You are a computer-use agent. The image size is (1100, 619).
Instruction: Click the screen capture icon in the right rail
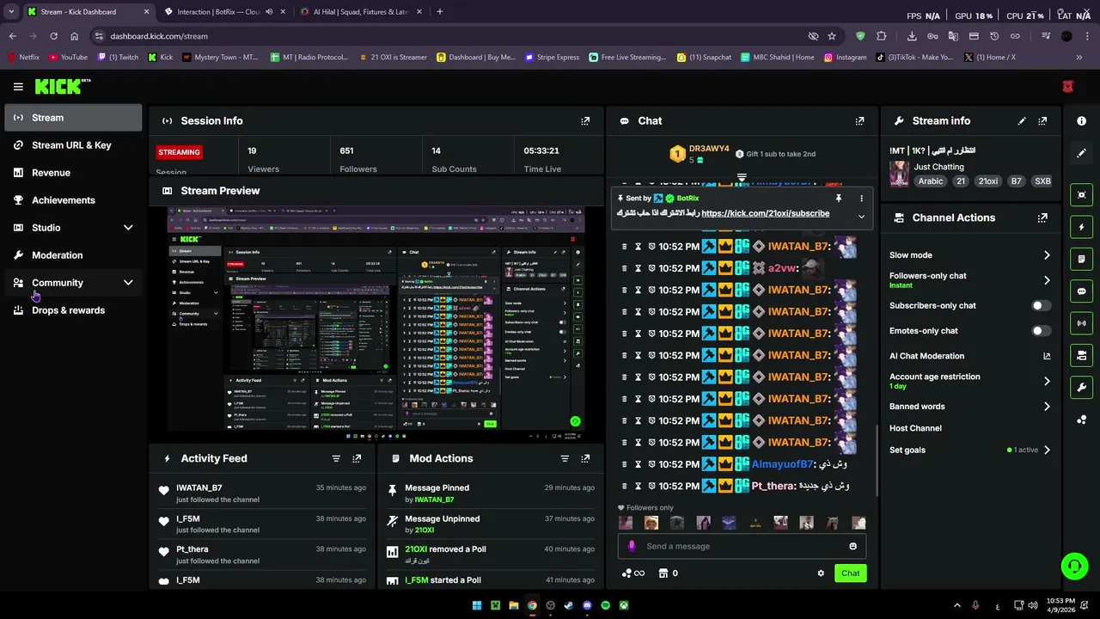(1082, 195)
